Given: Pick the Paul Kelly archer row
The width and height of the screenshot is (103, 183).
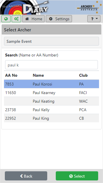Looking at the screenshot, I should 51,110.
